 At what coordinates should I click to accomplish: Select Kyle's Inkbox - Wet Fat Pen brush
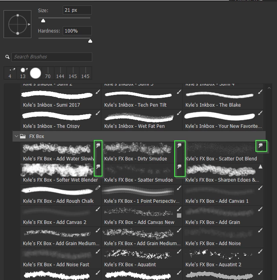pos(142,120)
